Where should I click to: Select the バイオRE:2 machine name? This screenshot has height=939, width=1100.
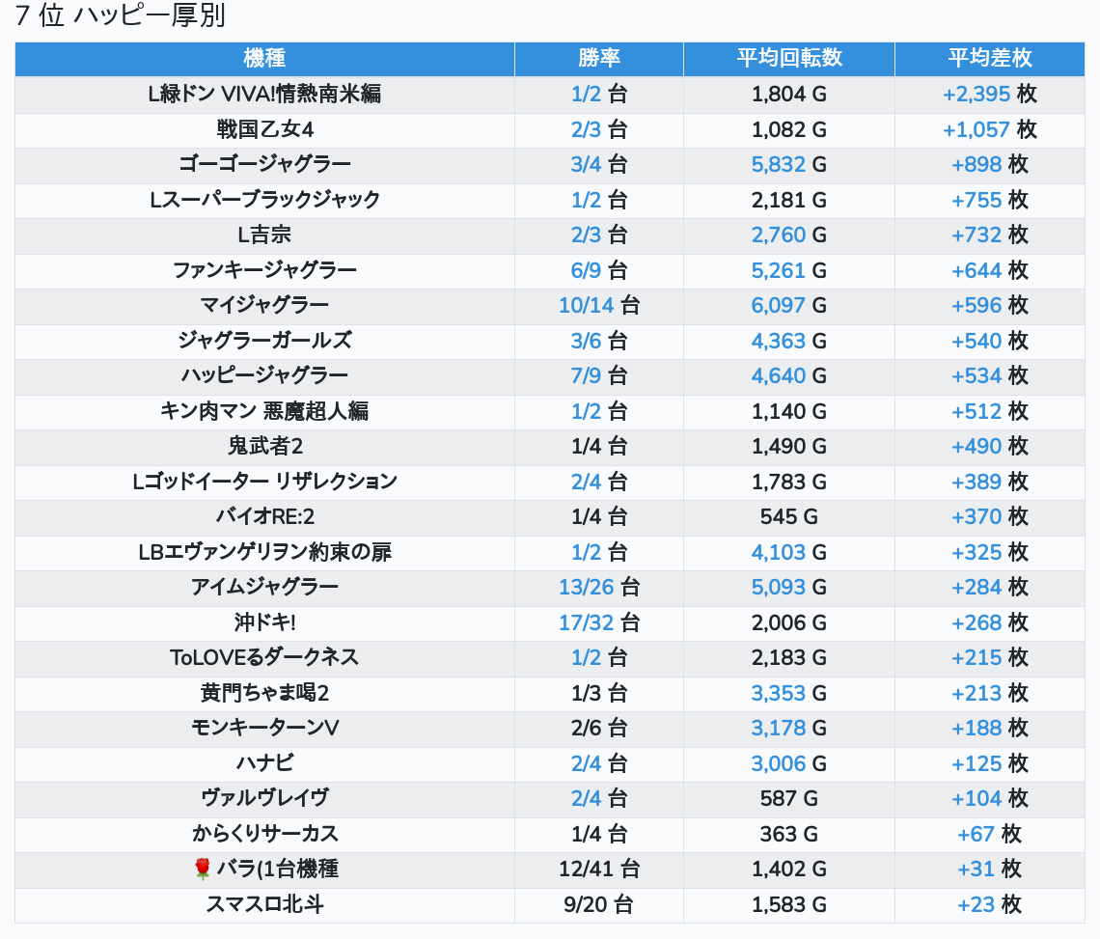pyautogui.click(x=264, y=517)
